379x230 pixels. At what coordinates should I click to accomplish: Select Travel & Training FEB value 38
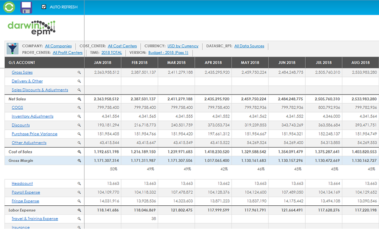pyautogui.click(x=154, y=218)
